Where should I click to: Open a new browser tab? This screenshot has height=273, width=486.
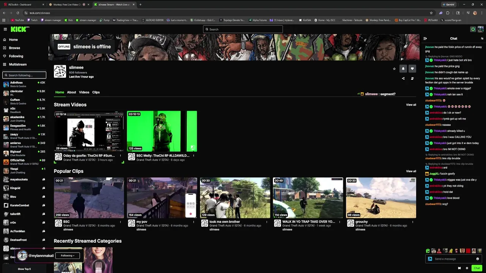pos(140,5)
